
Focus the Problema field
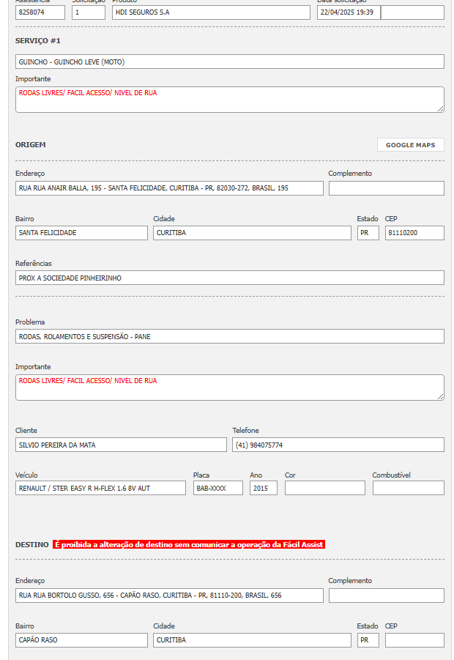tap(229, 336)
